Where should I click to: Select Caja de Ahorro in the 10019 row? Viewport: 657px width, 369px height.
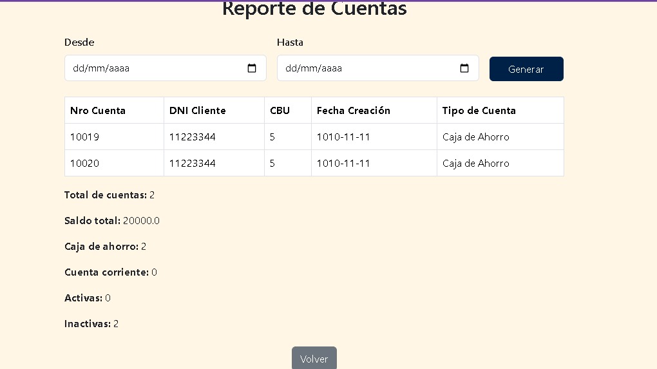(475, 137)
